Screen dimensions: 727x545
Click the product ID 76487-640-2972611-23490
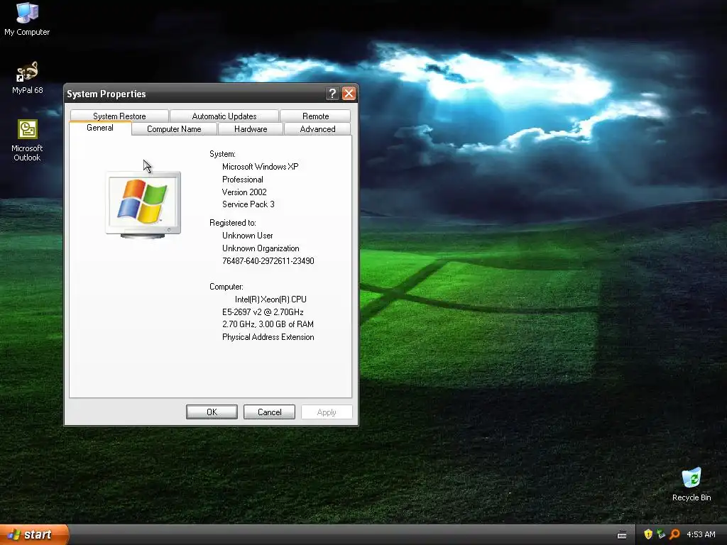pos(268,261)
